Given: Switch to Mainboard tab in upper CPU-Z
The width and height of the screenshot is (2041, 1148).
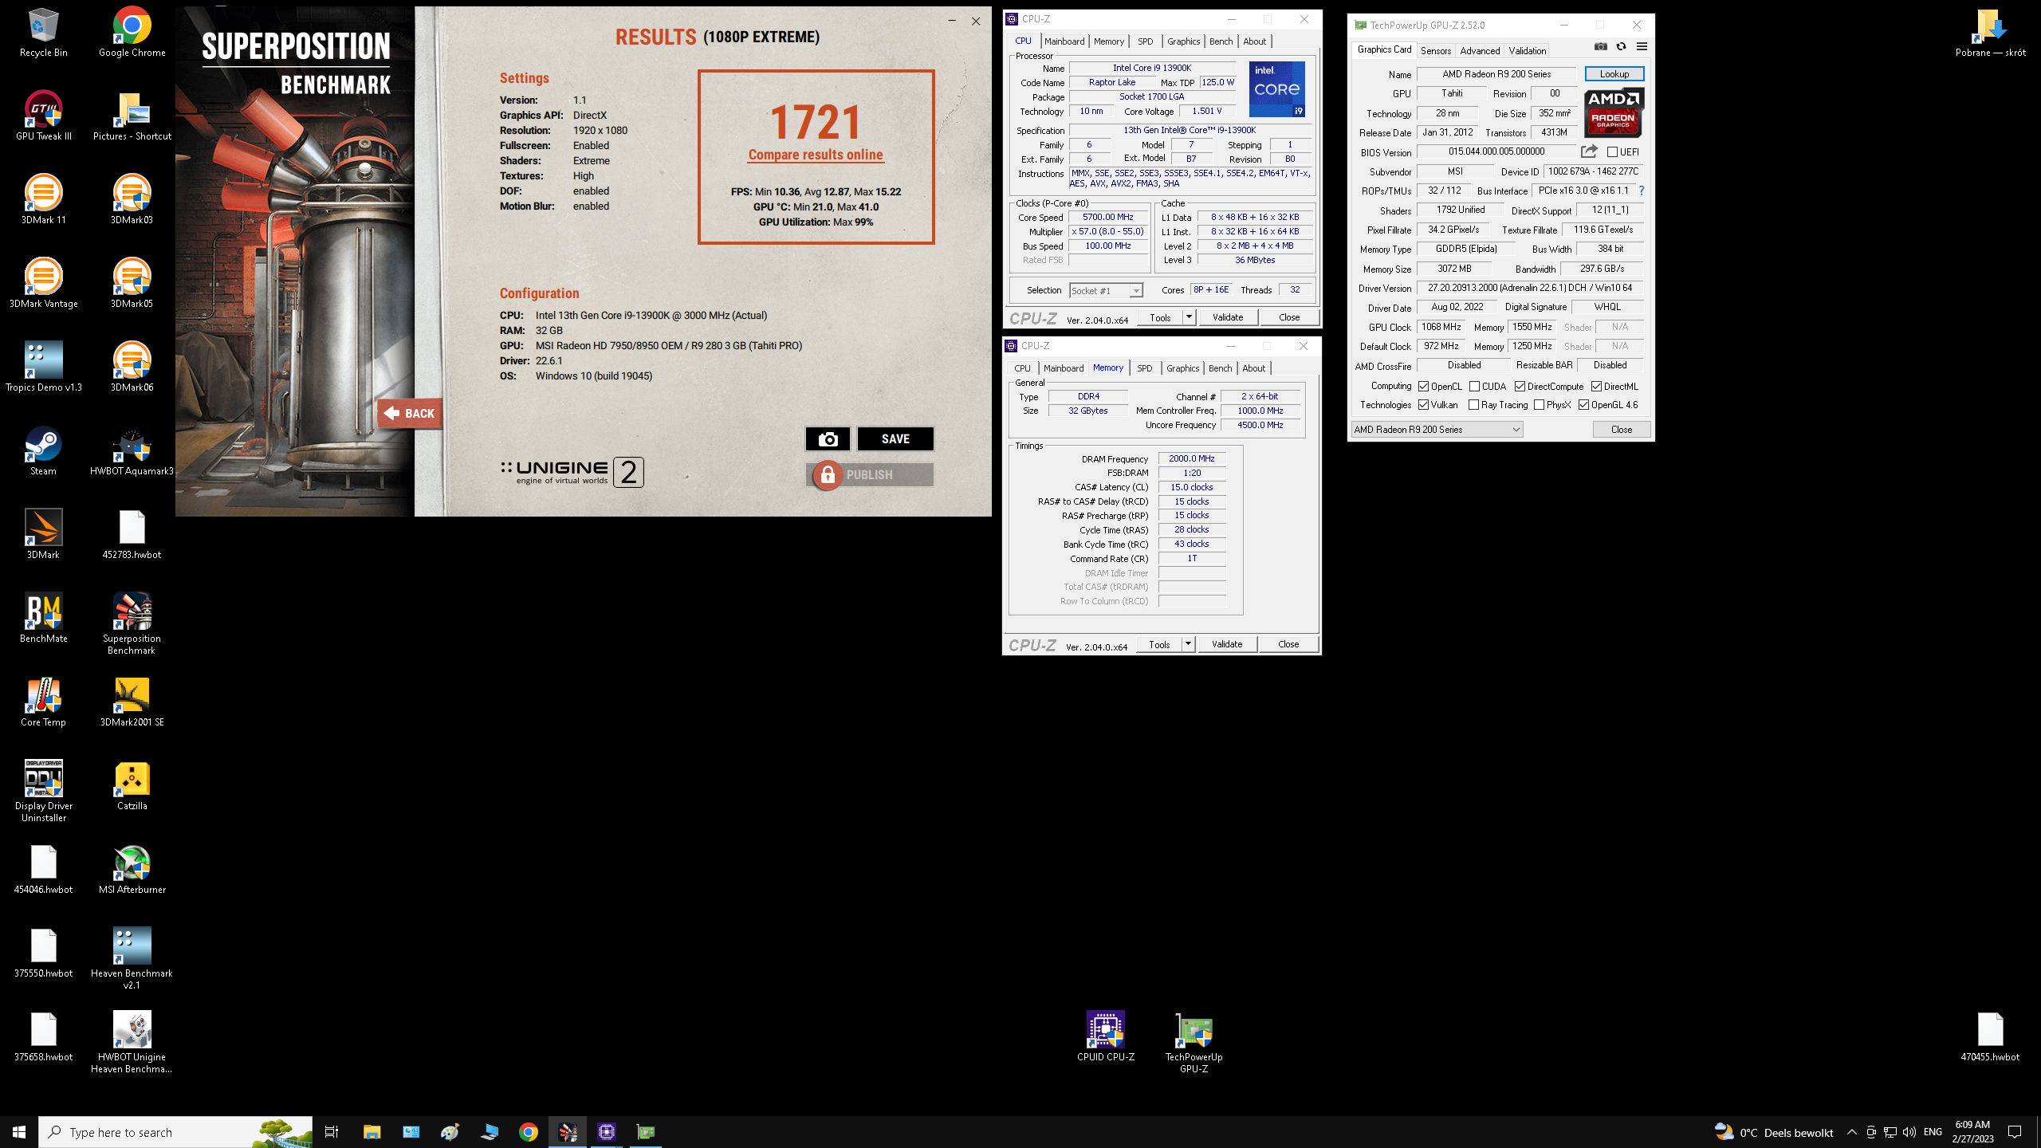Looking at the screenshot, I should 1064,41.
